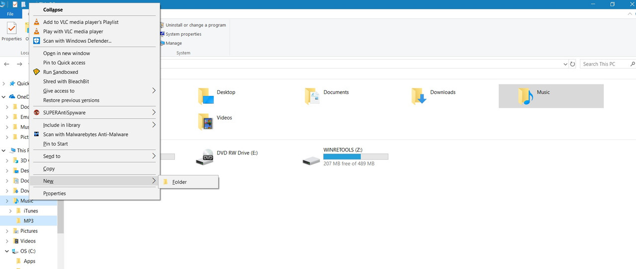This screenshot has width=636, height=269.
Task: Click the Uninstall or change a program icon
Action: (x=162, y=25)
